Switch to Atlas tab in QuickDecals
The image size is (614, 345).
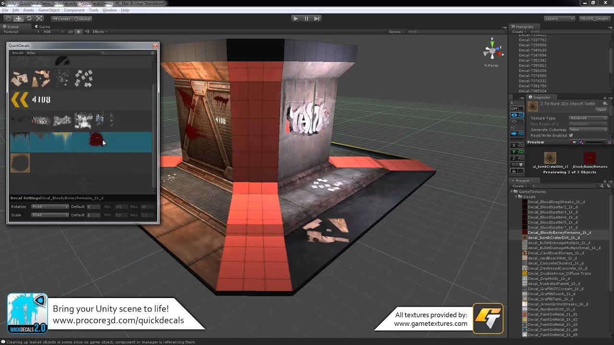tap(31, 53)
